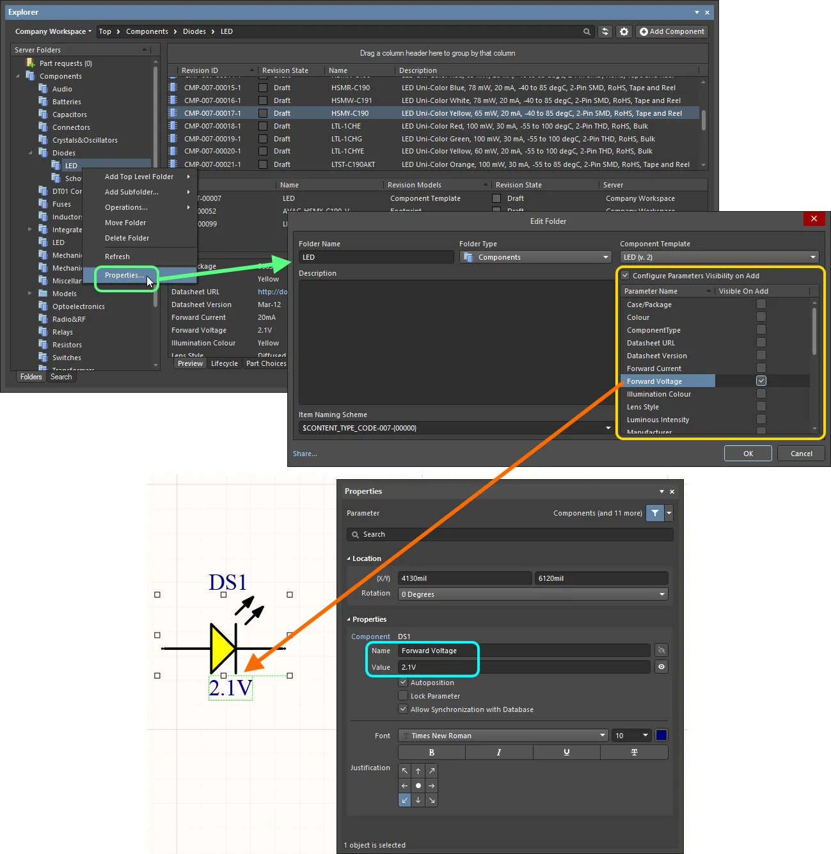Click the Folder Name input field
This screenshot has height=854, width=831.
pos(376,257)
